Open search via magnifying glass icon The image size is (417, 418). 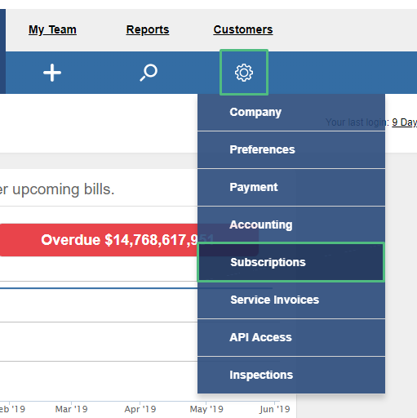pyautogui.click(x=149, y=73)
